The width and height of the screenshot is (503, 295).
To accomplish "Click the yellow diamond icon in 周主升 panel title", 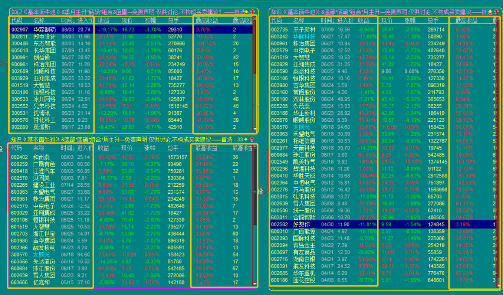I will (x=246, y=140).
